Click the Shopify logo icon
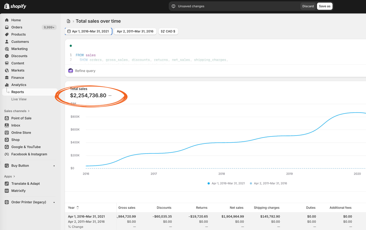Screen dimensions: 366x230 click(6, 6)
